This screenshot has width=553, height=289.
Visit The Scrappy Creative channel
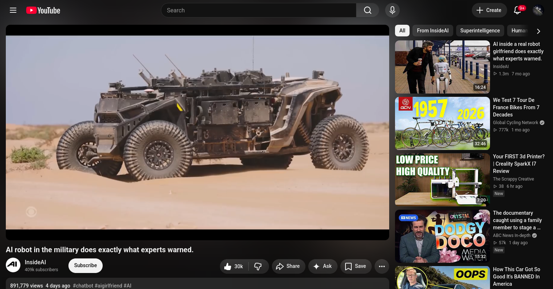[513, 179]
